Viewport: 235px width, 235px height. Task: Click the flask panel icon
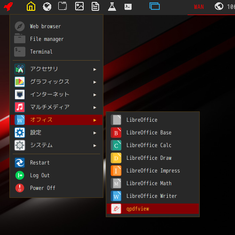click(112, 7)
